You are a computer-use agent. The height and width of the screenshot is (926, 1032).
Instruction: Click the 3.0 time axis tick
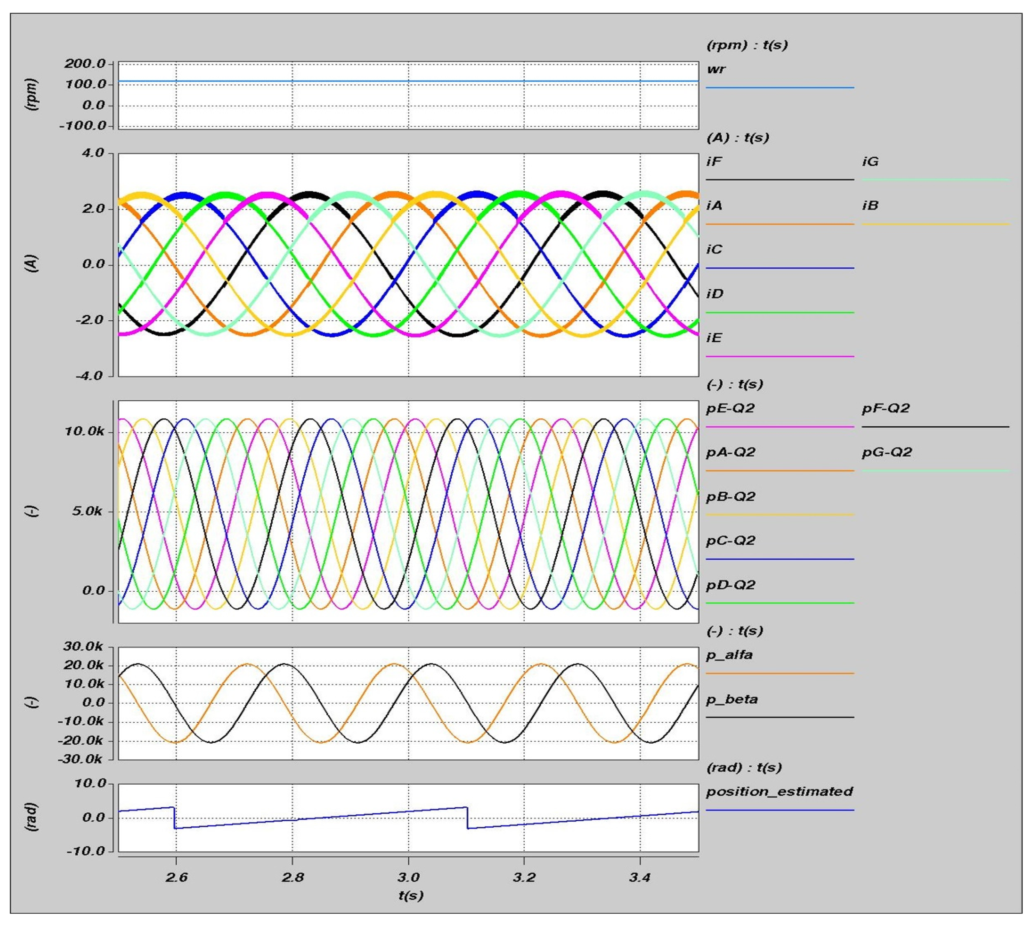(408, 878)
